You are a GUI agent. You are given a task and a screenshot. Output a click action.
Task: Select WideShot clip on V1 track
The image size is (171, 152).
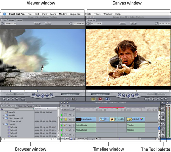(x=136, y=119)
